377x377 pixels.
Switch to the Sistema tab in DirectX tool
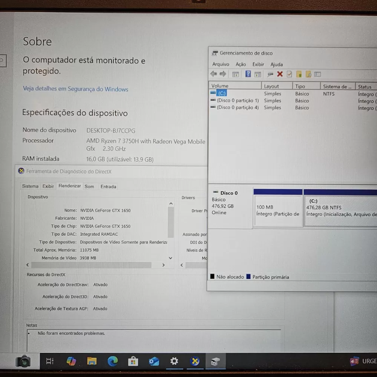point(30,186)
